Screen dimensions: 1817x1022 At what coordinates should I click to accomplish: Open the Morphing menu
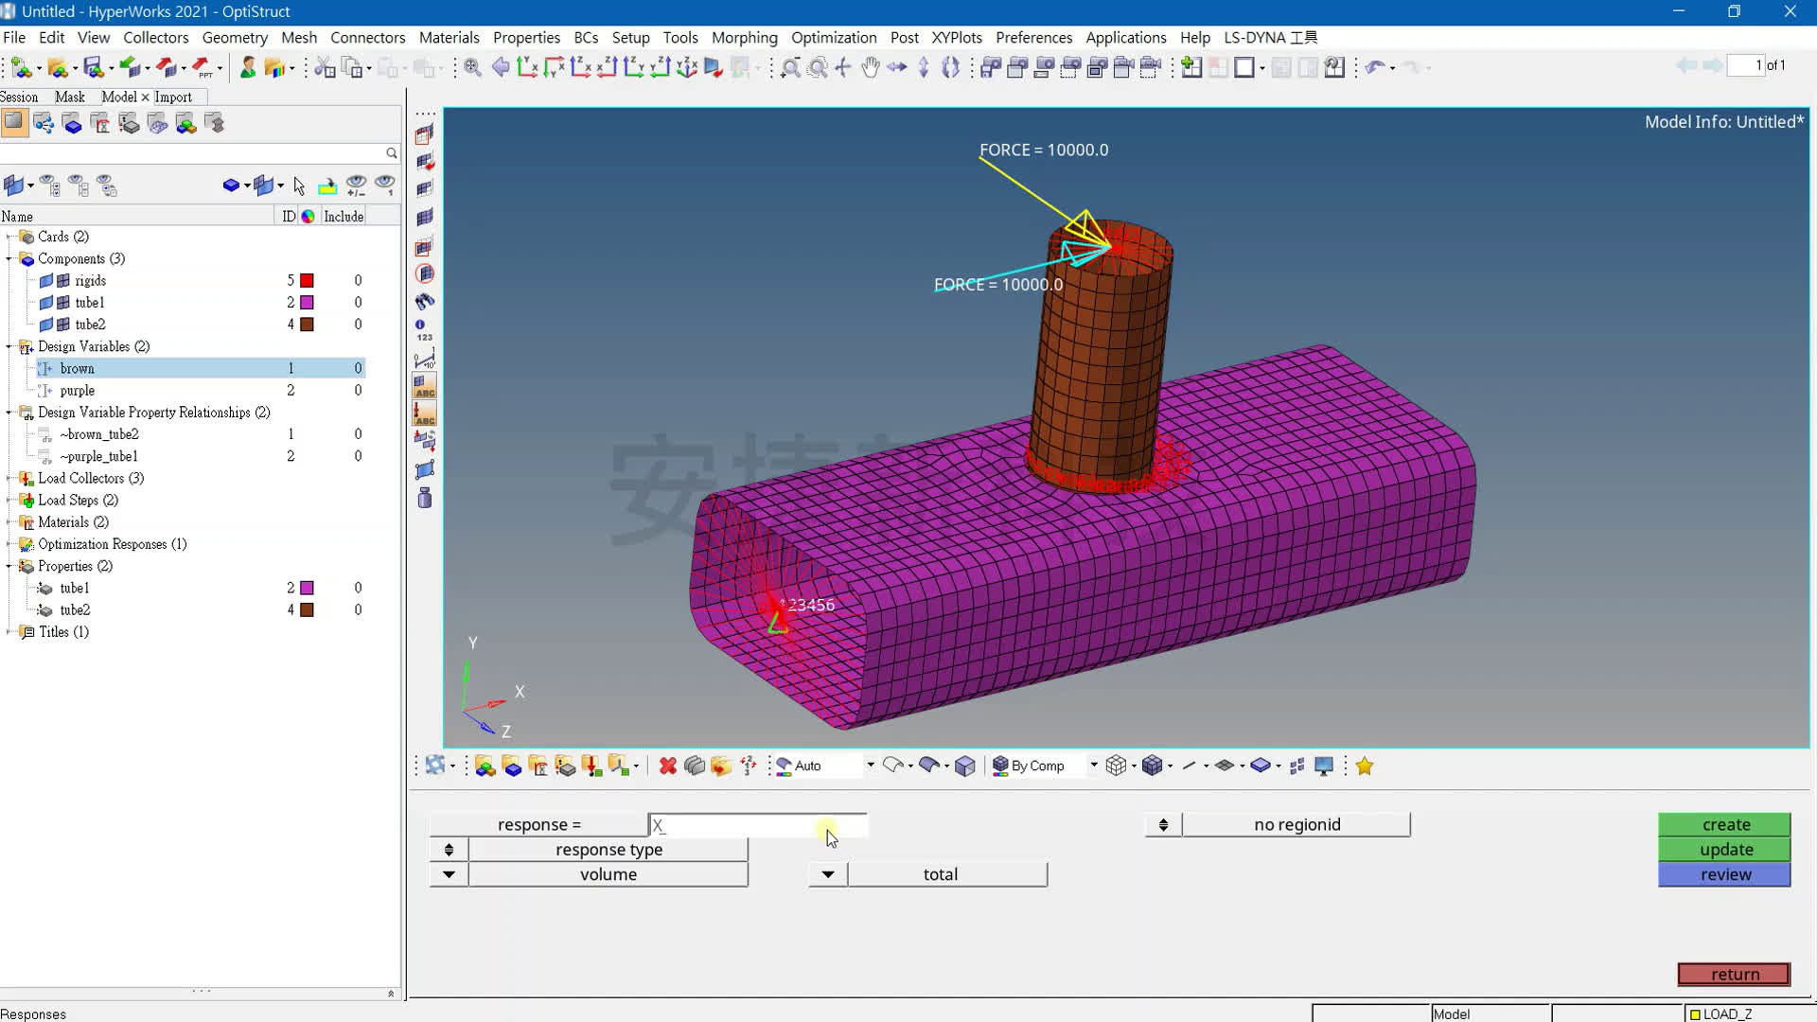pyautogui.click(x=744, y=37)
